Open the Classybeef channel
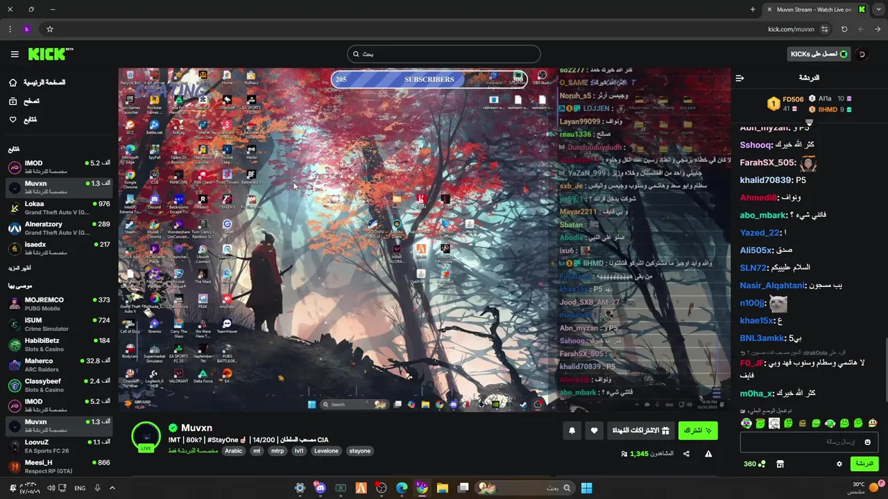Viewport: 888px width, 499px height. click(x=59, y=385)
